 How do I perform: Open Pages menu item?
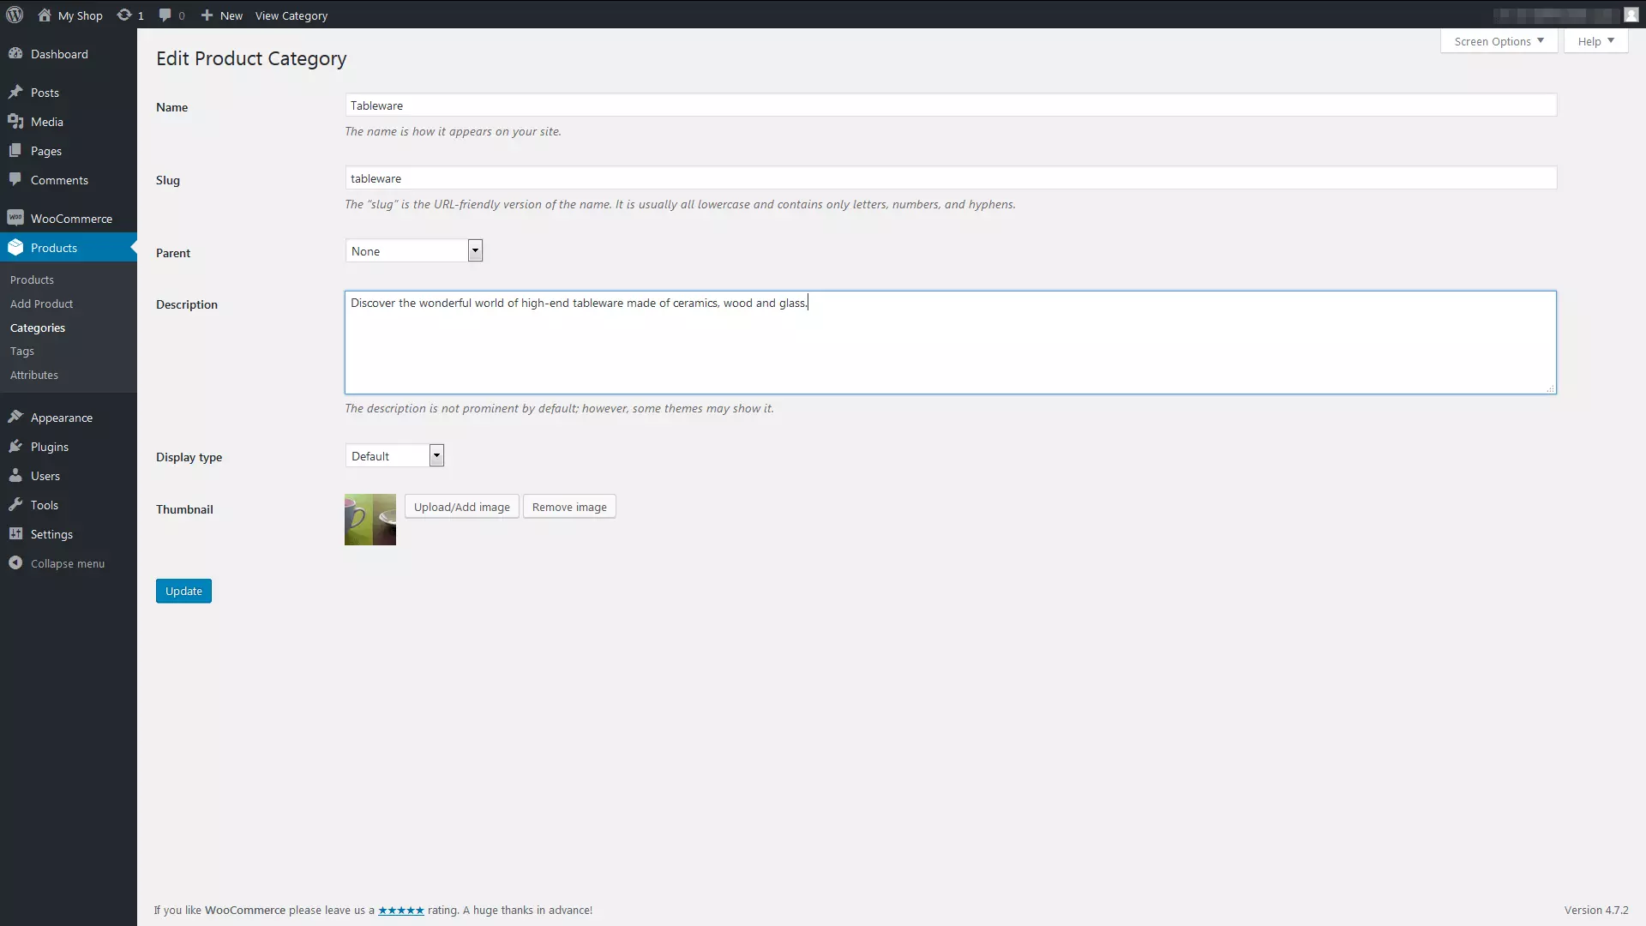click(69, 151)
